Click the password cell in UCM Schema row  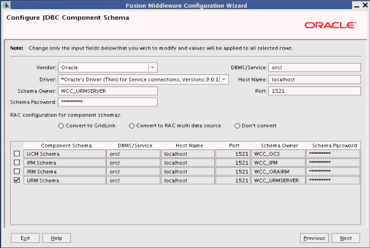pos(333,154)
